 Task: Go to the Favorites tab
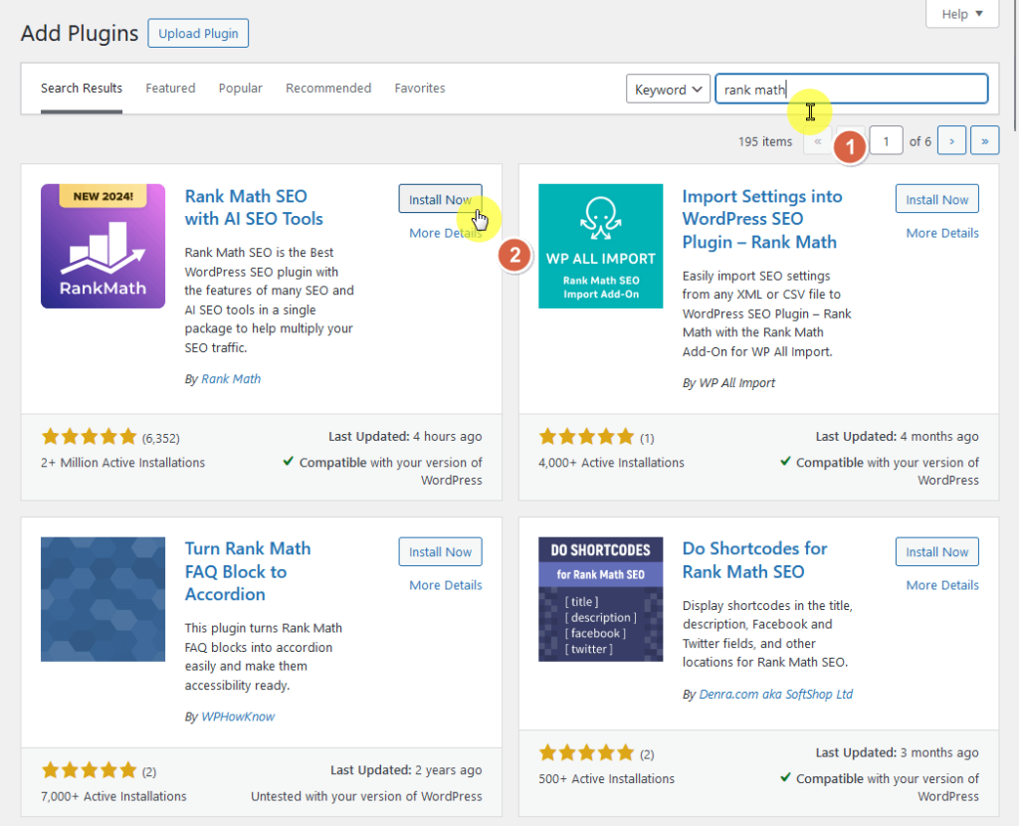coord(420,89)
